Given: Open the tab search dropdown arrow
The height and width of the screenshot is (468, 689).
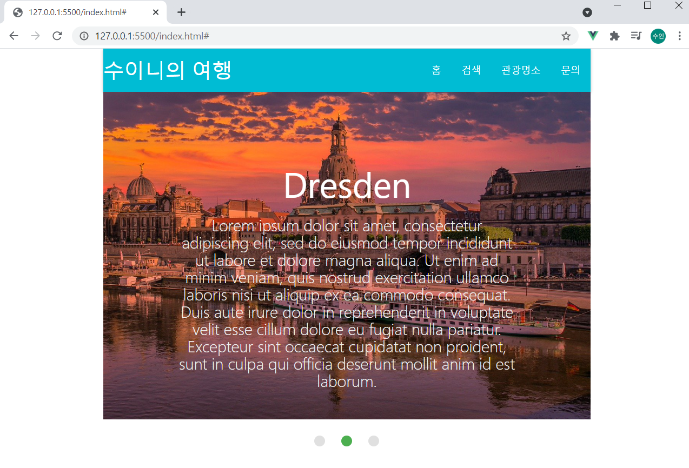Looking at the screenshot, I should click(x=587, y=12).
